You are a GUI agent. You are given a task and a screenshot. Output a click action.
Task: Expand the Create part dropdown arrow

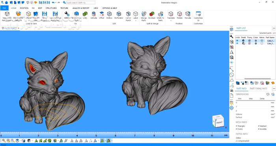(28, 20)
